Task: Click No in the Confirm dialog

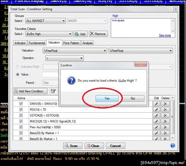Action: tap(133, 98)
